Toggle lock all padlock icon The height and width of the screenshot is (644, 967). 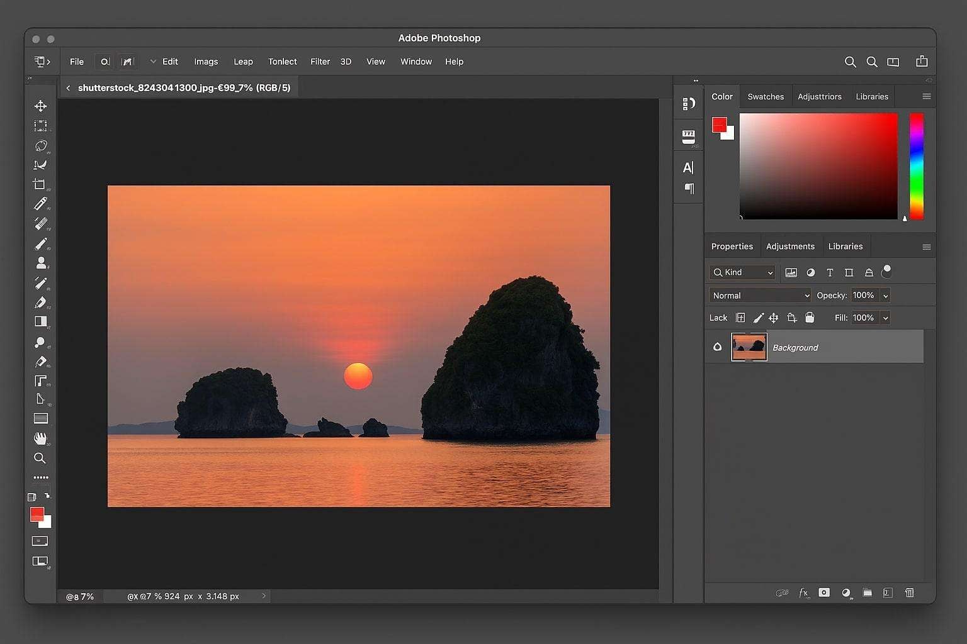[810, 318]
